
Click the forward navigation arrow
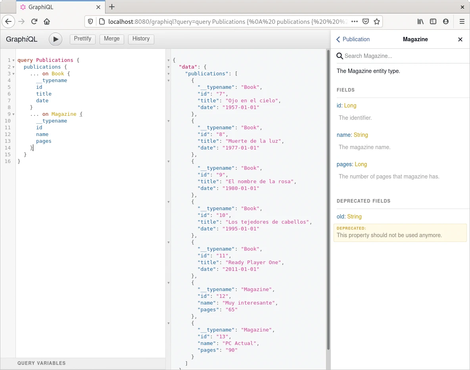coord(20,21)
